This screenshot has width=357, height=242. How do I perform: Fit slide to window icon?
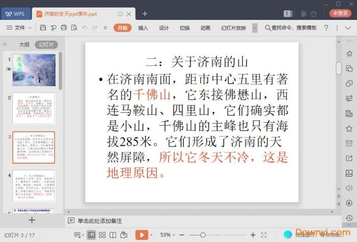click(x=264, y=235)
